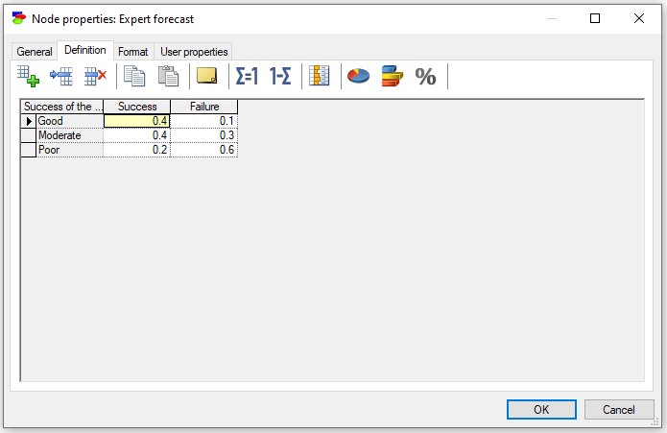
Task: Select the Moderate/Failure cell 0.3
Action: coord(204,135)
